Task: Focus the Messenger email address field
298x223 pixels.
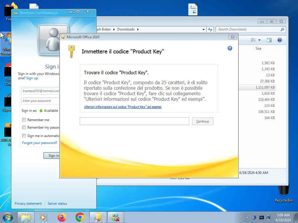Action: [x=40, y=91]
